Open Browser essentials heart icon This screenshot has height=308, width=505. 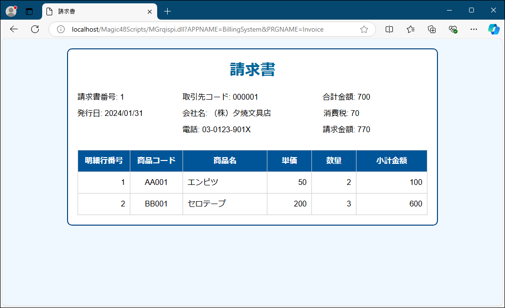[453, 29]
